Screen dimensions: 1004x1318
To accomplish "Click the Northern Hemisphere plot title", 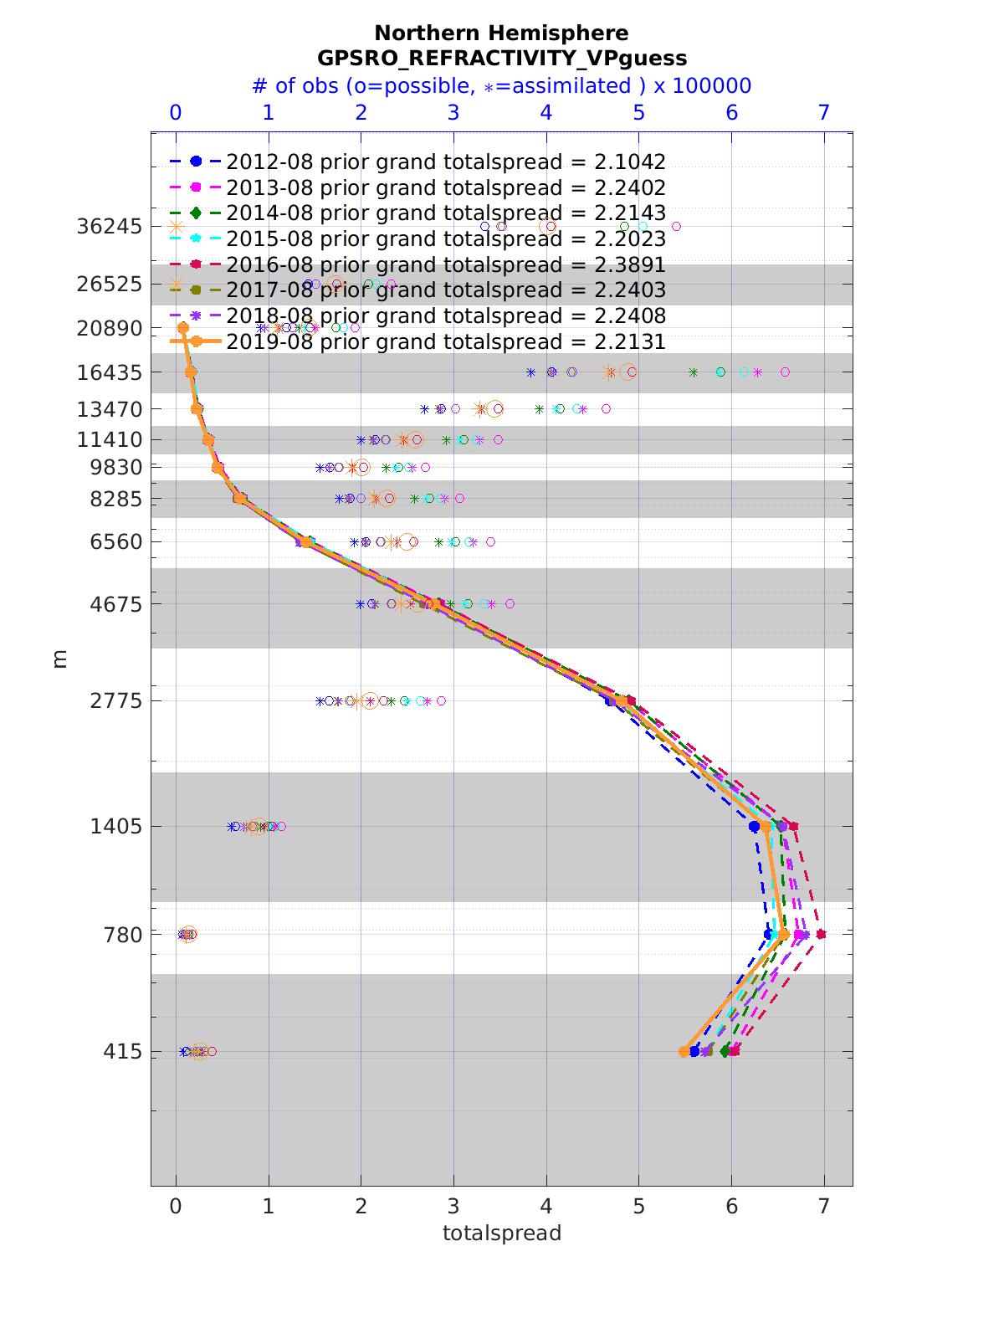I will [501, 33].
